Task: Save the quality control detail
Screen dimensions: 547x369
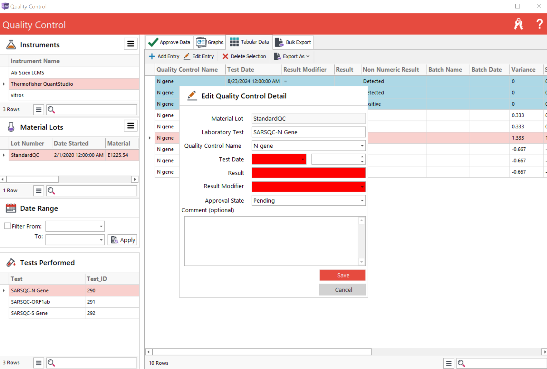Action: click(x=343, y=275)
